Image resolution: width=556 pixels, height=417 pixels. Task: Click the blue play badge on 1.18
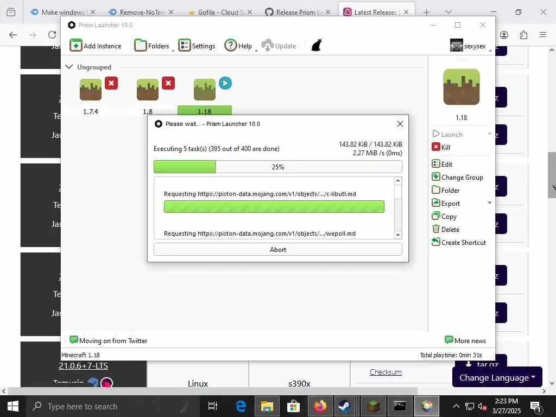click(225, 83)
